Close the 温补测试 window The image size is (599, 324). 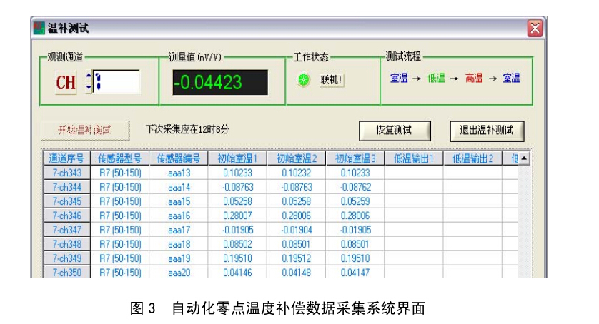click(534, 29)
